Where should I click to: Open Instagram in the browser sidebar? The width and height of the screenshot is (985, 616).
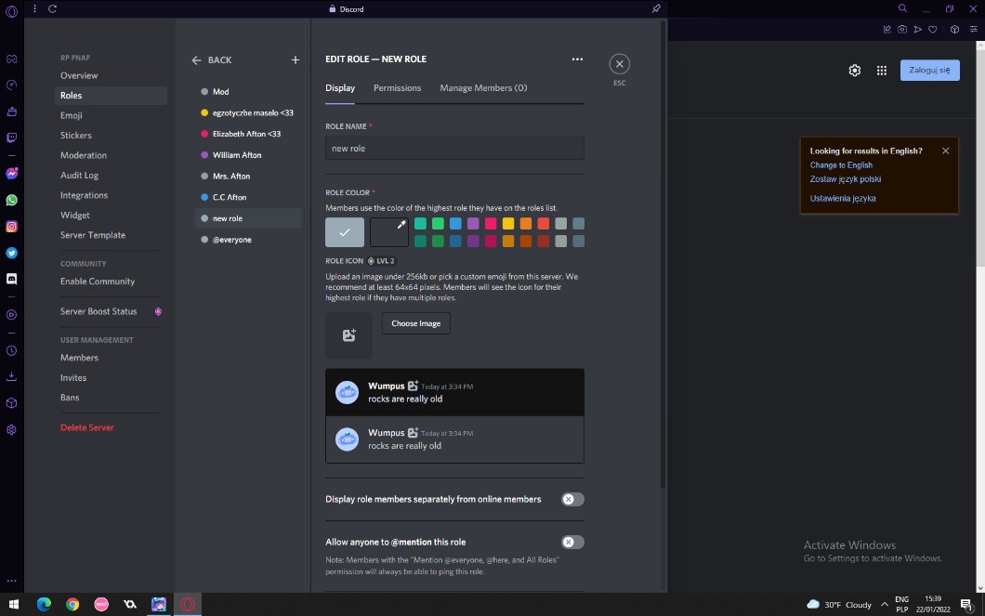point(11,227)
